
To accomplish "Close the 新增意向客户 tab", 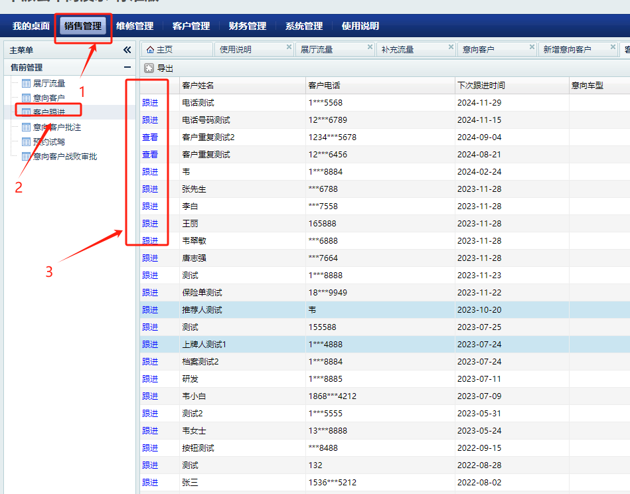I will pos(613,47).
